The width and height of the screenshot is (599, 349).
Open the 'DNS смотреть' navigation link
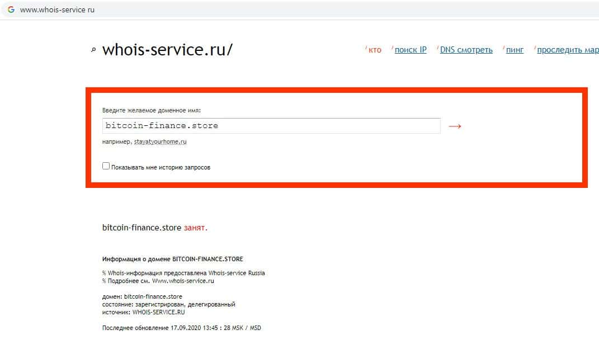[x=466, y=50]
